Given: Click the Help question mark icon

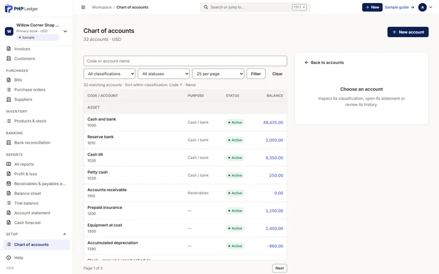Looking at the screenshot, I should [9, 258].
